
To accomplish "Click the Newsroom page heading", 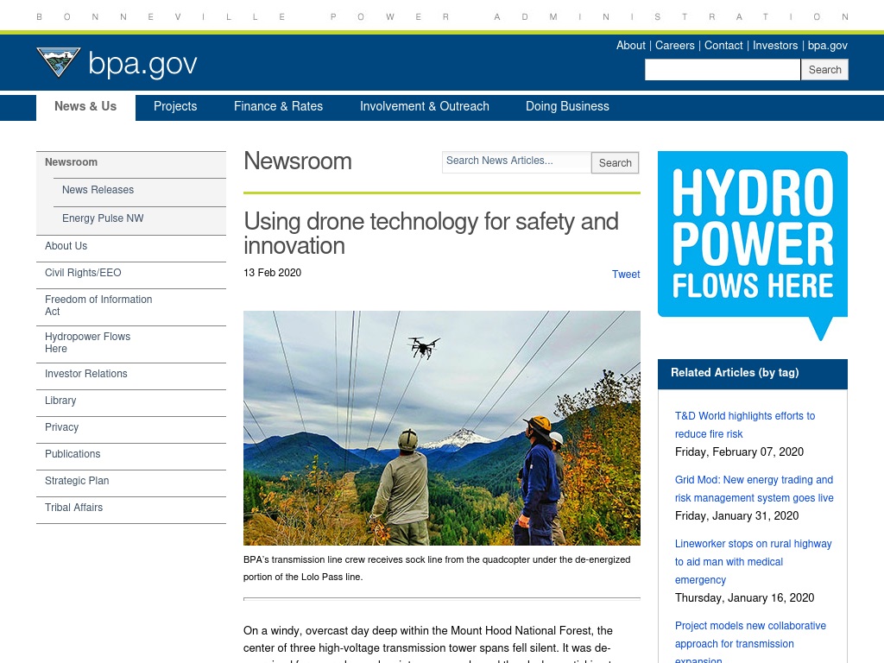I will click(x=298, y=161).
